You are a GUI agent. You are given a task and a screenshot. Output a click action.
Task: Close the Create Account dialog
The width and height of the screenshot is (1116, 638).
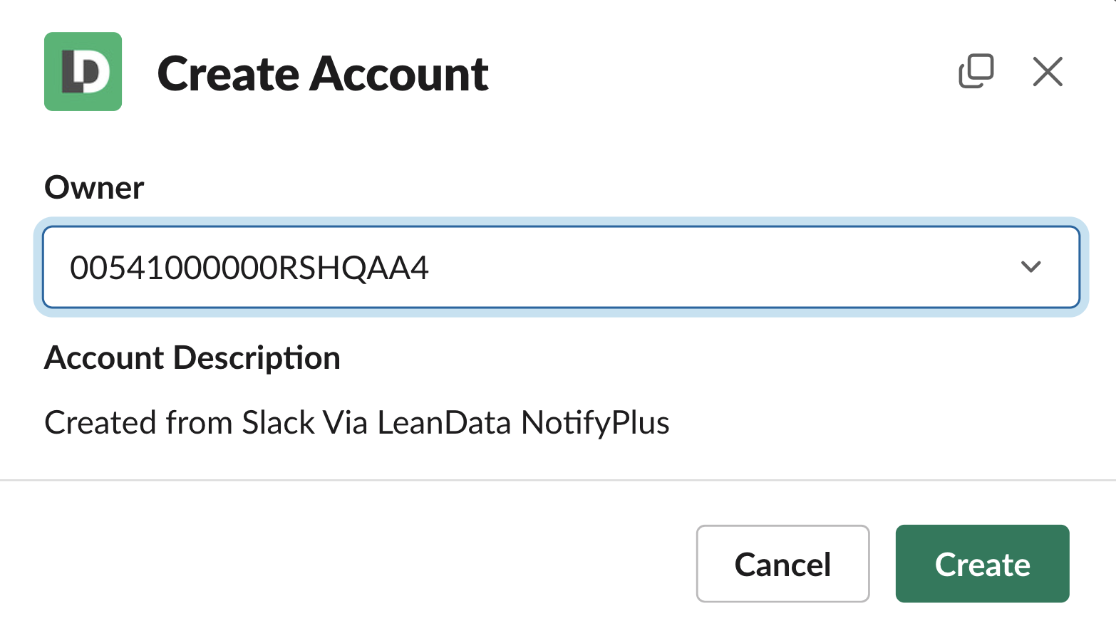click(1048, 72)
